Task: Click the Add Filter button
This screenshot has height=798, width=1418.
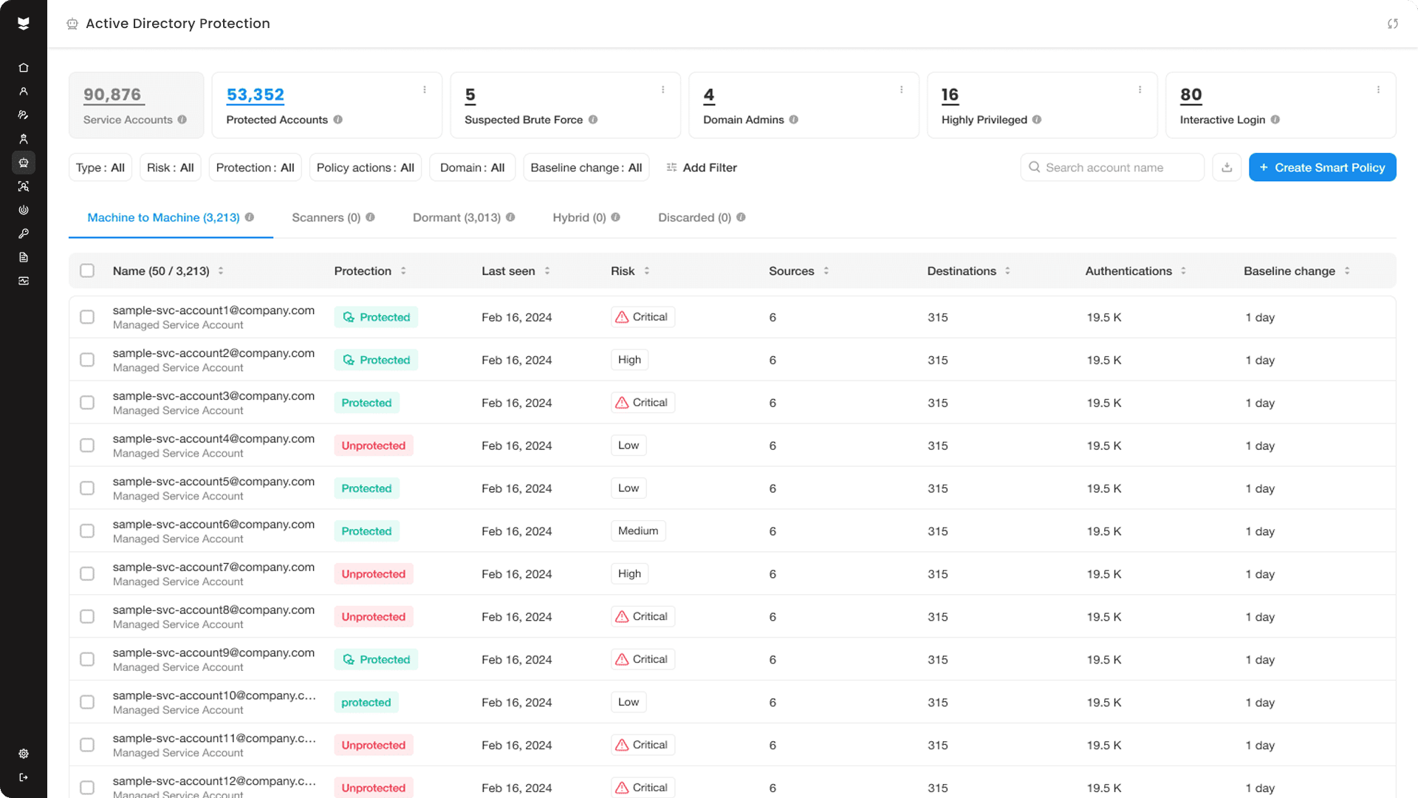Action: [x=702, y=168]
